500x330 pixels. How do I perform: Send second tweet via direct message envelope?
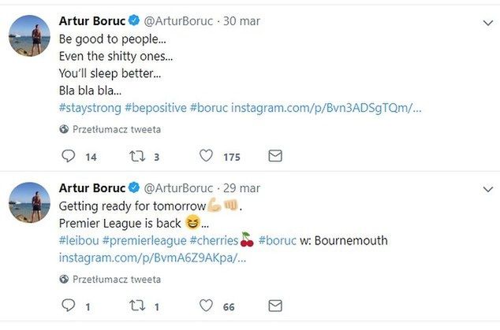point(274,306)
